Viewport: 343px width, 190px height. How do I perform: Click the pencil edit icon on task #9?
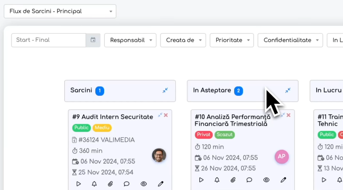tap(161, 184)
